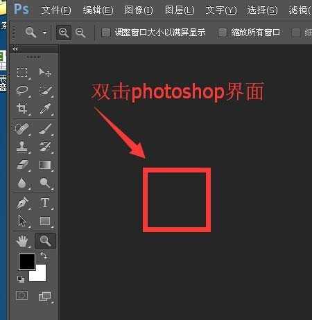The height and width of the screenshot is (320, 312).
Task: Select the History Brush tool
Action: point(45,147)
